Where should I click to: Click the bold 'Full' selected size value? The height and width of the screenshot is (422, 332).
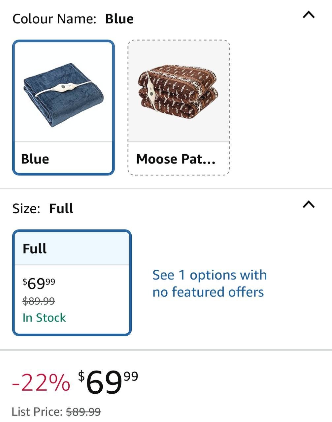pos(61,209)
